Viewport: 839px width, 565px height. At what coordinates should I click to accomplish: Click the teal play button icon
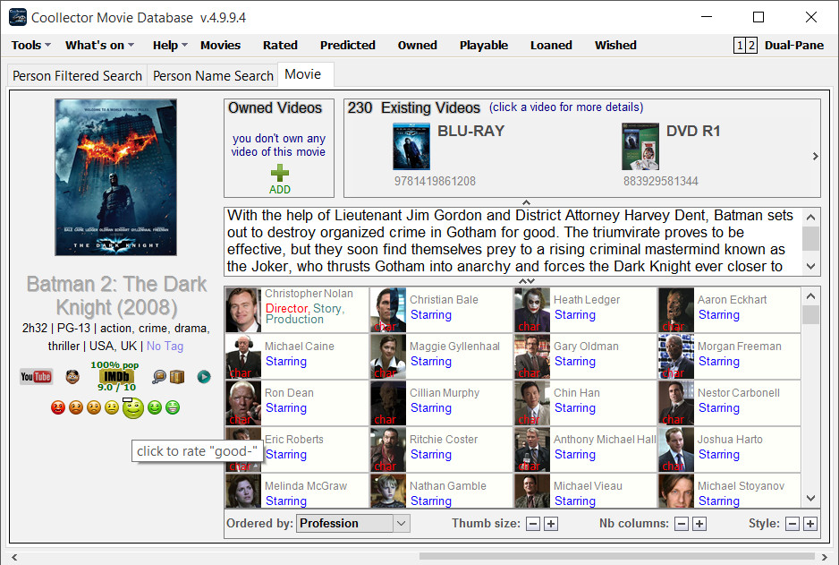204,377
